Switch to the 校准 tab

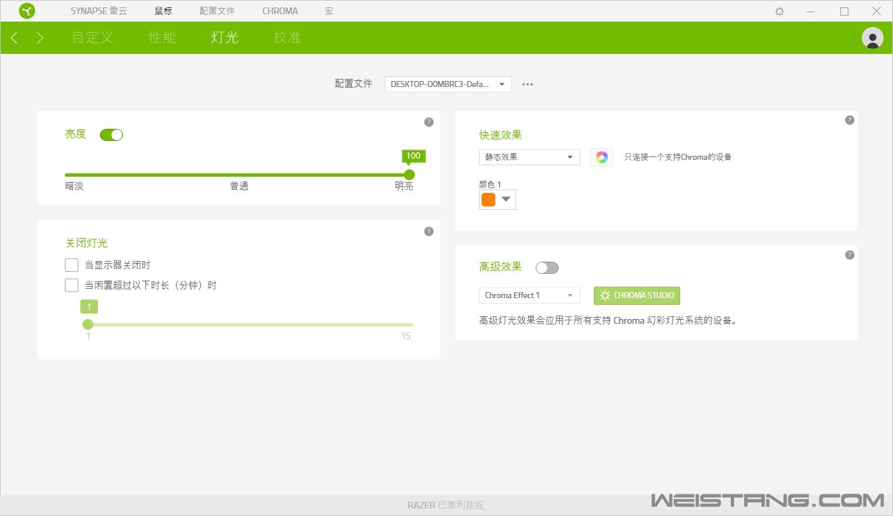pos(287,38)
